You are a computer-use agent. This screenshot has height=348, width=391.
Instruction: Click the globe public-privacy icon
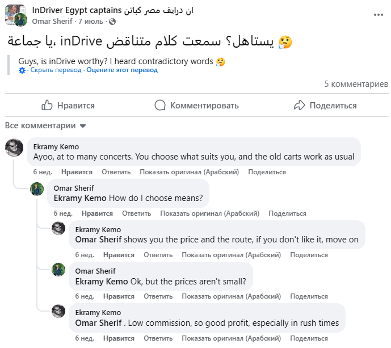(x=112, y=22)
